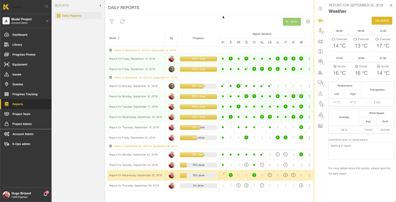
Task: Collapse the Week of September 8 group
Action: [111, 50]
